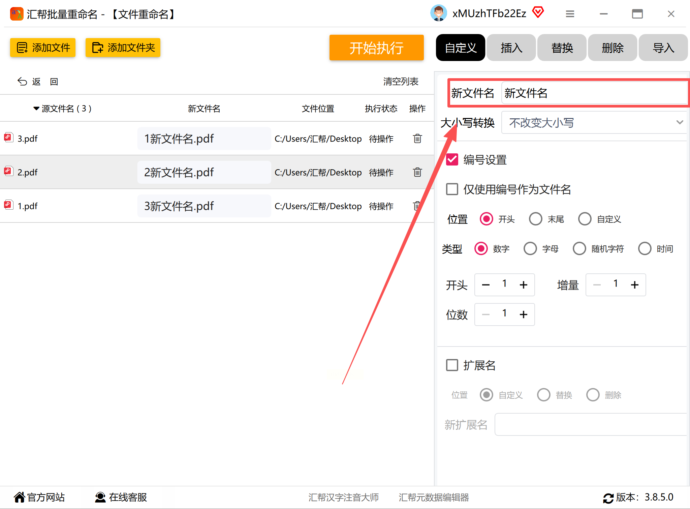Viewport: 690px width, 509px height.
Task: Open the official website home icon
Action: [x=20, y=497]
